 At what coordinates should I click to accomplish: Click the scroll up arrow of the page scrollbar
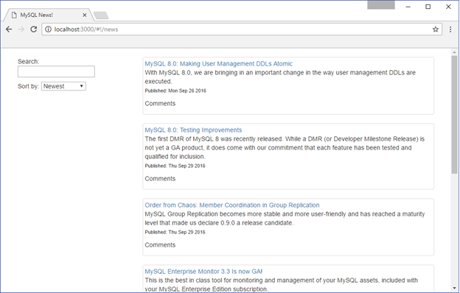pyautogui.click(x=454, y=52)
